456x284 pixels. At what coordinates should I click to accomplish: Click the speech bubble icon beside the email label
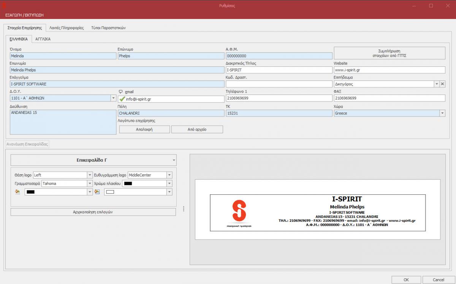tap(121, 92)
